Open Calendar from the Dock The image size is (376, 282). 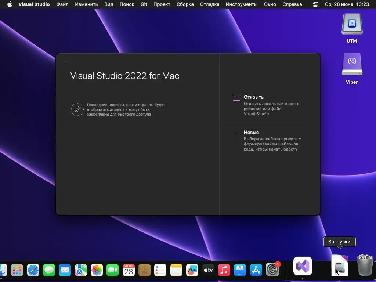129,270
